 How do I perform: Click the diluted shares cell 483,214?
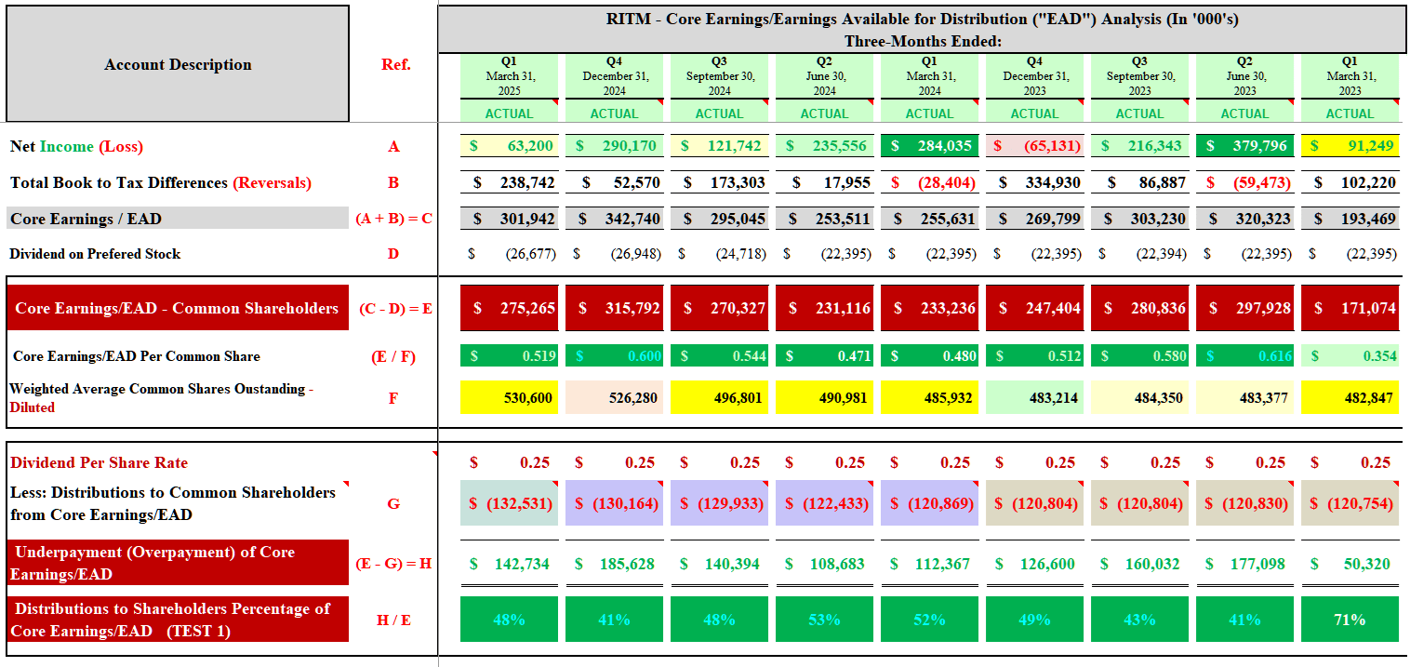point(1034,397)
